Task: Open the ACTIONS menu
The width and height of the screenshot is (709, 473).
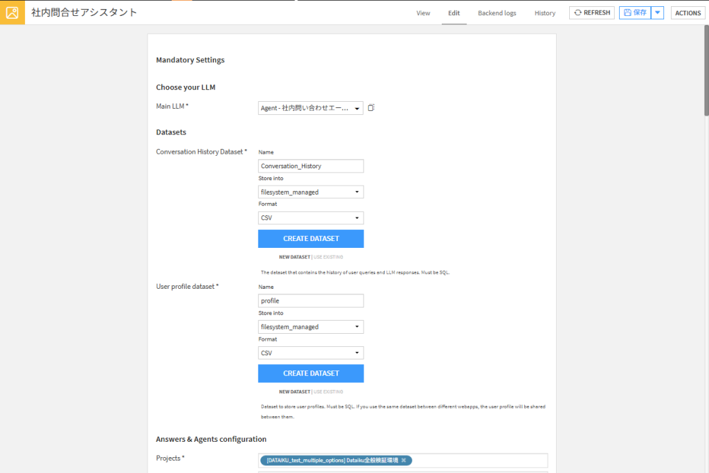Action: 688,12
